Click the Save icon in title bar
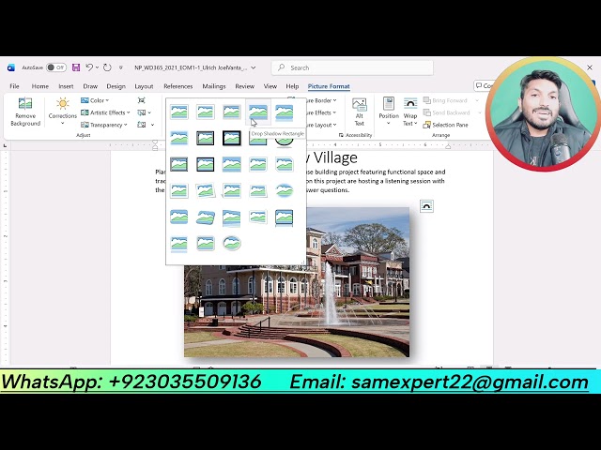601x450 pixels. [x=76, y=67]
